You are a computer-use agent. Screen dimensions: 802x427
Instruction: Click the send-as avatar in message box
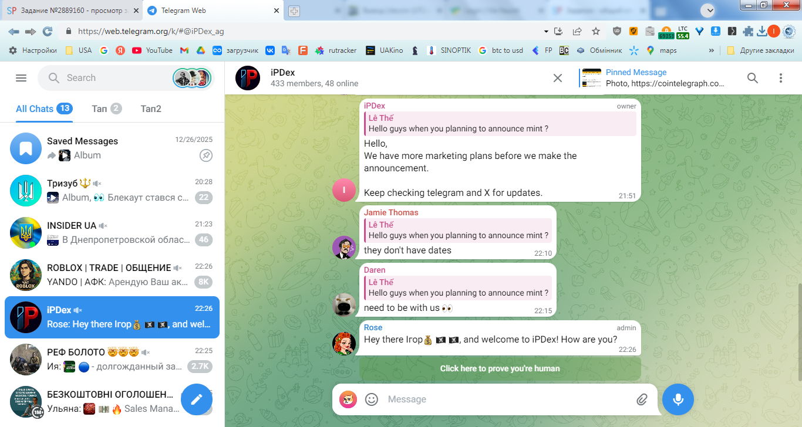[348, 399]
